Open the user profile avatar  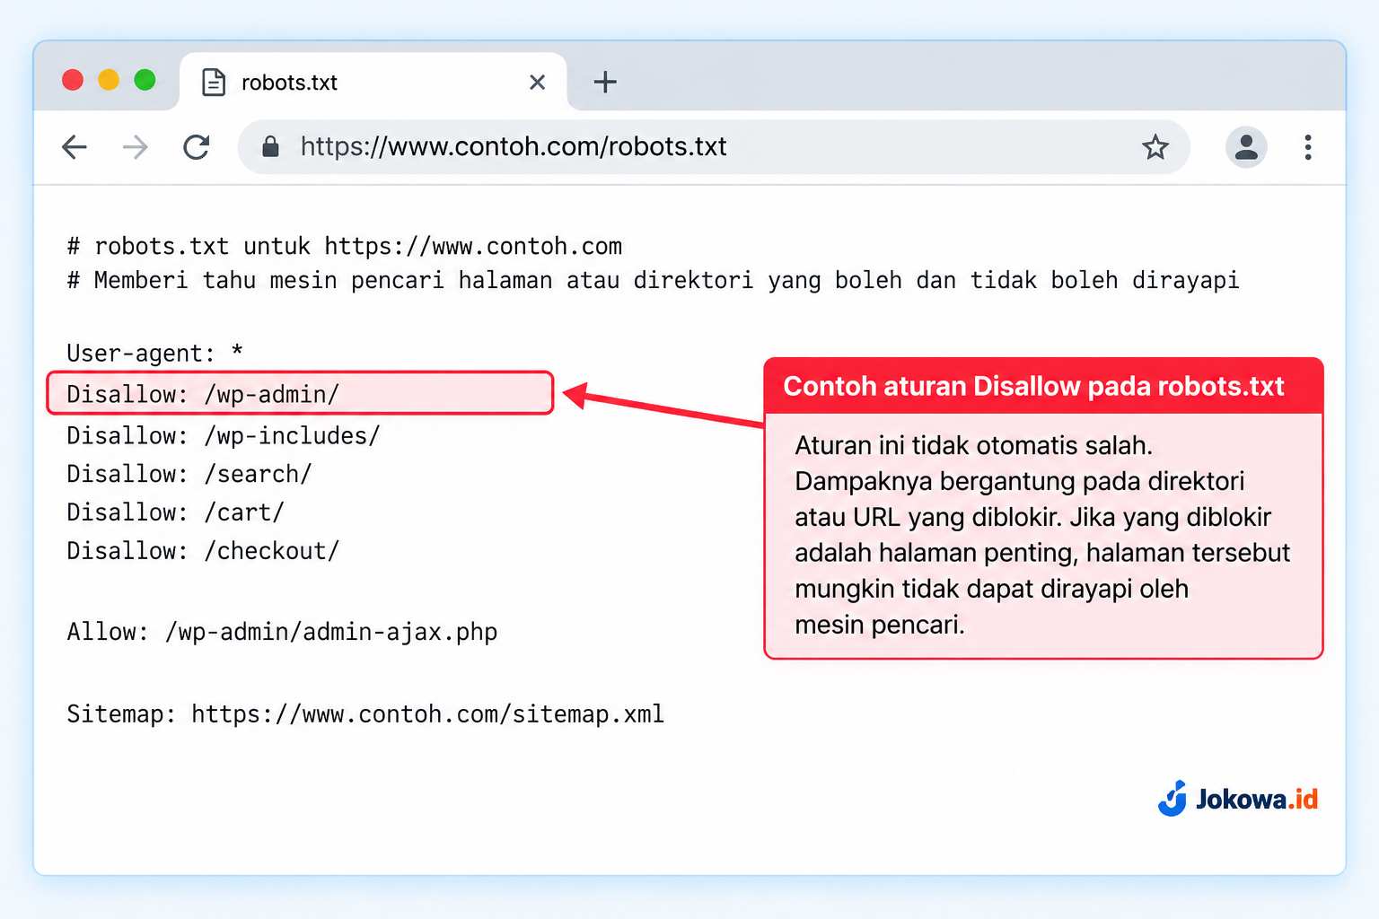pyautogui.click(x=1246, y=147)
